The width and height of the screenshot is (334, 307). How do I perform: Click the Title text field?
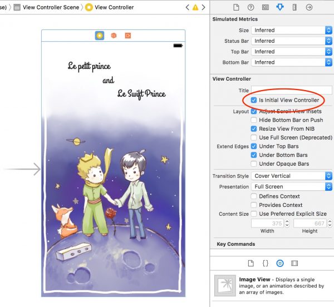click(x=292, y=90)
